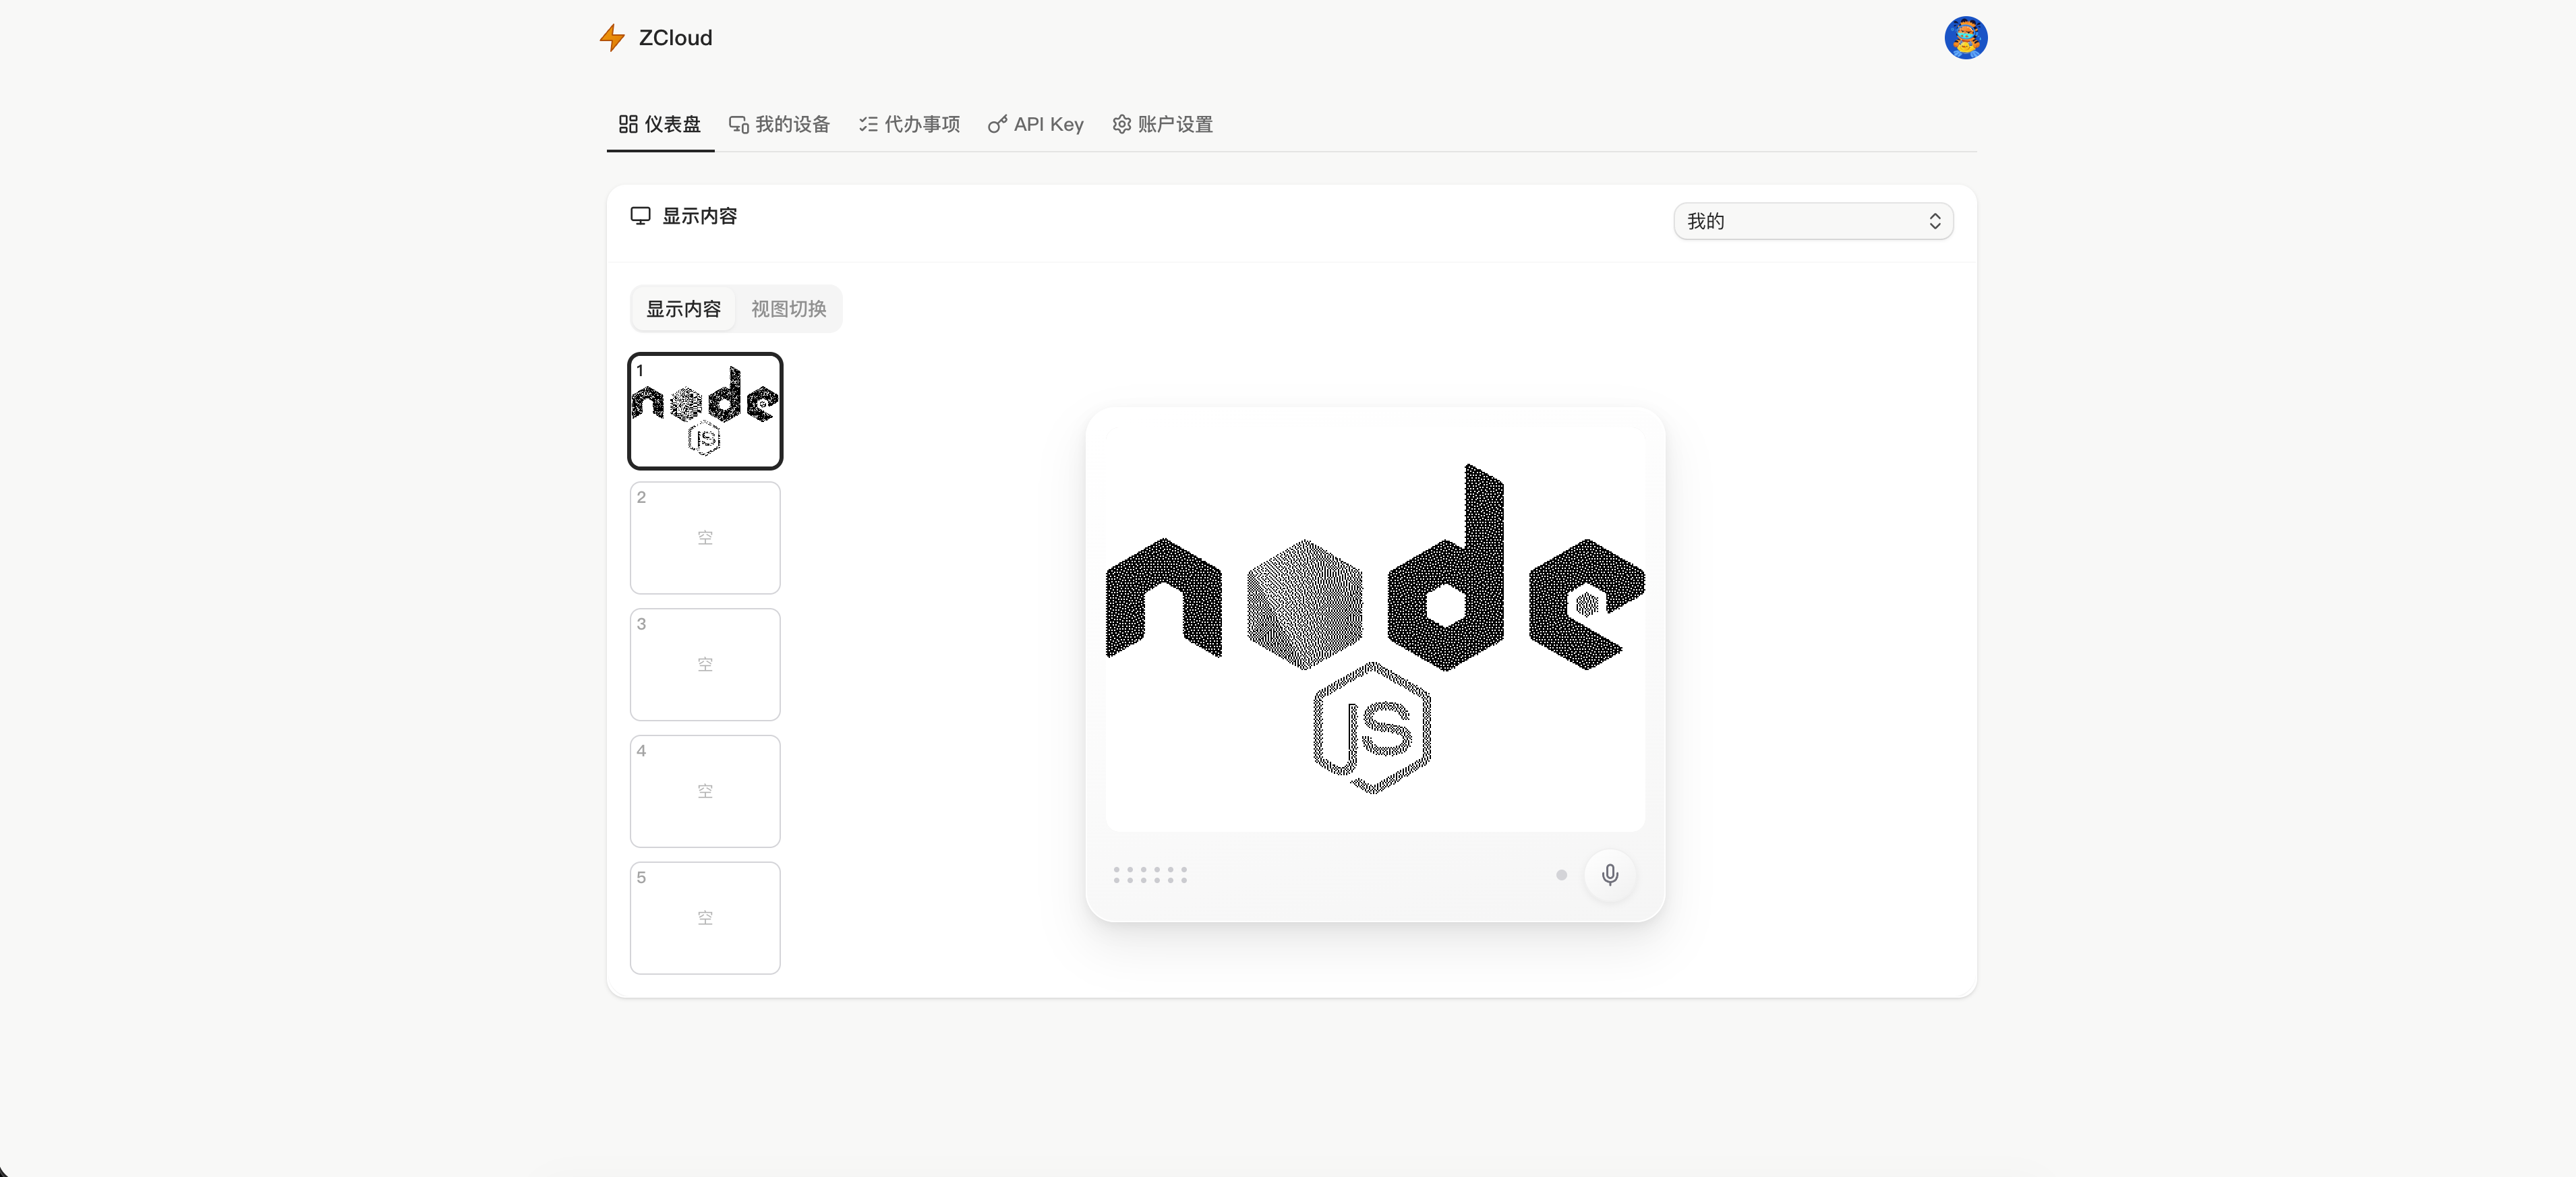Click the microphone button on device preview
The width and height of the screenshot is (2576, 1177).
coord(1610,875)
